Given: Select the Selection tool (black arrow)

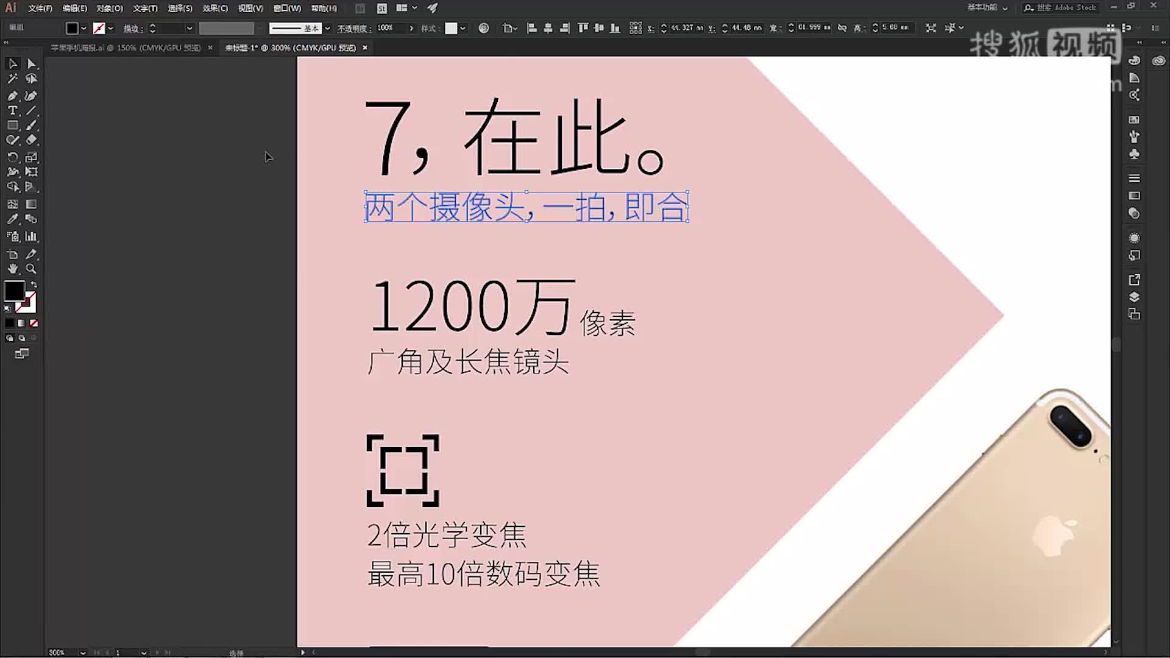Looking at the screenshot, I should (x=13, y=64).
